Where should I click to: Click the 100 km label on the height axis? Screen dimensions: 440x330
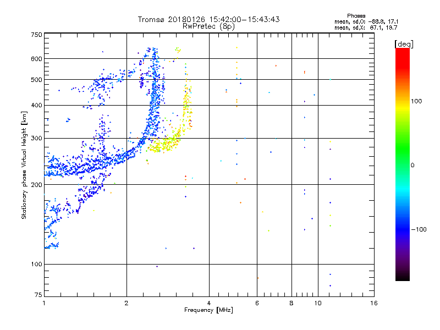pyautogui.click(x=36, y=264)
